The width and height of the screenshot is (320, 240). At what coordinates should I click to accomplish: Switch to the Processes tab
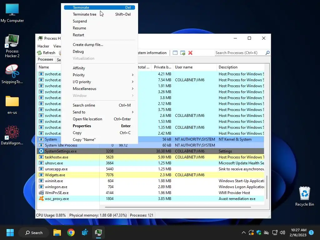[x=45, y=59]
